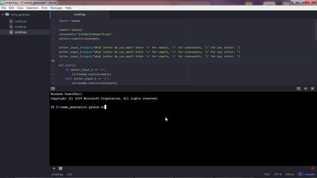The image size is (317, 178).
Task: Hide the terminal panel with the chevron
Action: (x=306, y=89)
